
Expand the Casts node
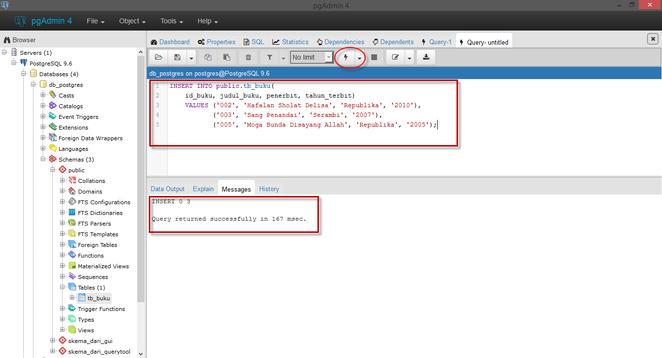pos(44,95)
